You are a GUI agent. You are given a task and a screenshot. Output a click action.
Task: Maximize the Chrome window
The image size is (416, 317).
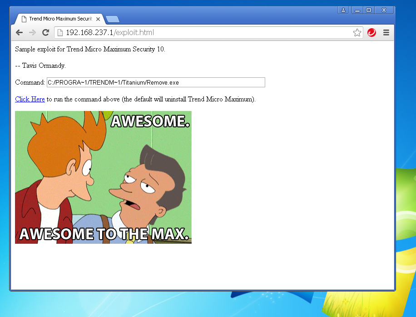(x=369, y=10)
